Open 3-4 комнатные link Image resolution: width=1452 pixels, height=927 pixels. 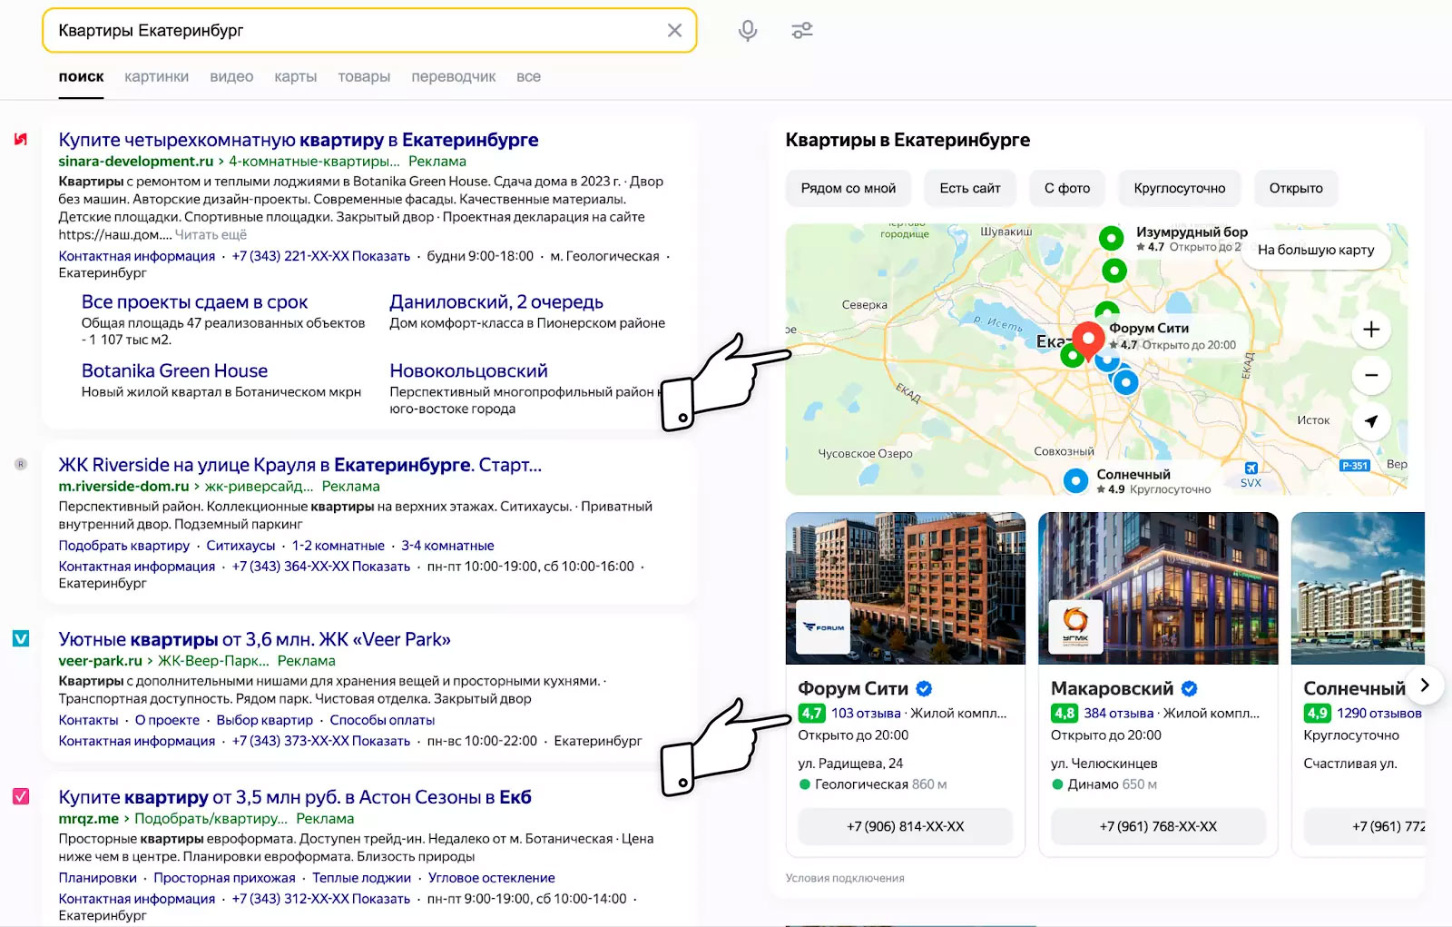point(447,546)
